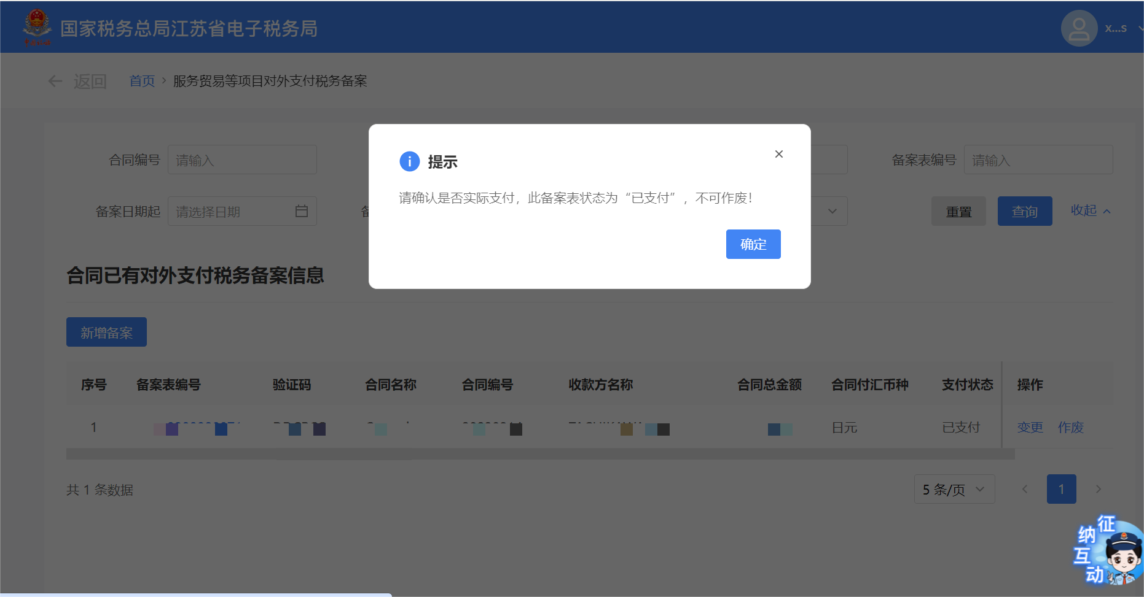Click 作废 link in the table row

tap(1070, 427)
